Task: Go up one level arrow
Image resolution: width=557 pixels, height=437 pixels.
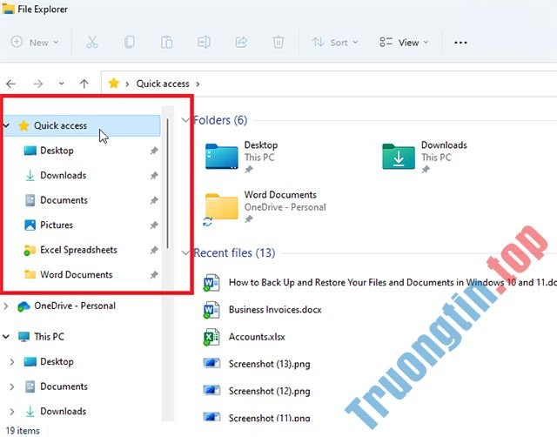Action: pyautogui.click(x=84, y=84)
